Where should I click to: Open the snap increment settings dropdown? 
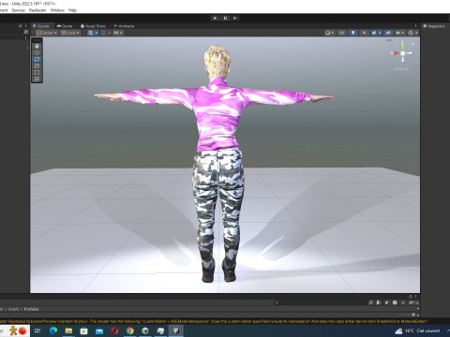[x=118, y=33]
